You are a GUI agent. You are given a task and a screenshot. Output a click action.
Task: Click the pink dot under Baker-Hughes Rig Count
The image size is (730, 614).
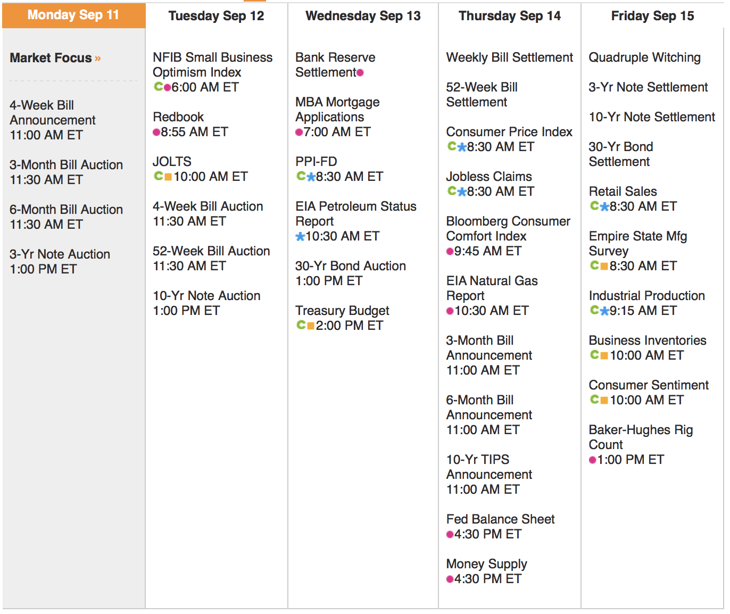592,460
